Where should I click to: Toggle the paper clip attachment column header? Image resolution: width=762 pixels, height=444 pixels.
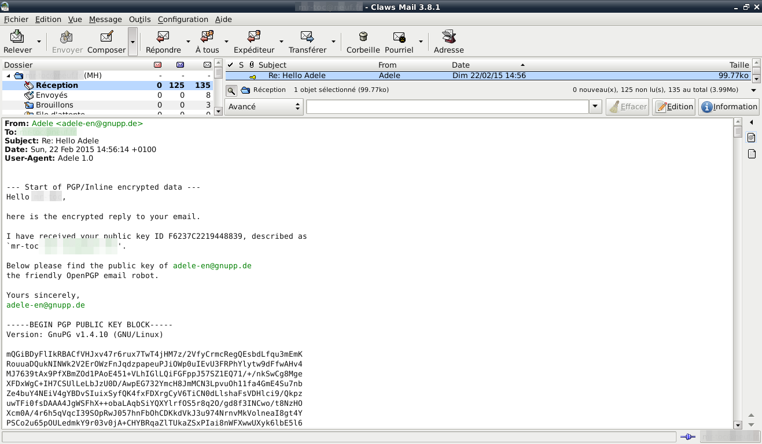tap(252, 65)
